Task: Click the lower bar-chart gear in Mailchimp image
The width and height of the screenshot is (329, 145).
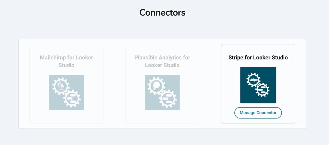Action: click(71, 99)
